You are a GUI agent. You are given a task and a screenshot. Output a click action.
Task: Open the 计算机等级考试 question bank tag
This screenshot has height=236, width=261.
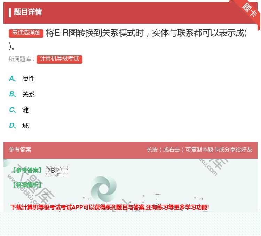point(60,59)
